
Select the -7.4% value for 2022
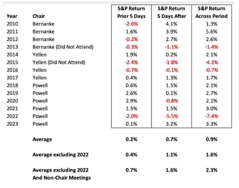(x=211, y=116)
